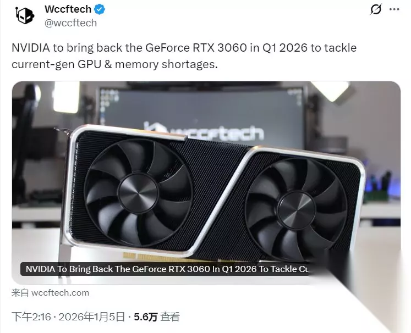
Task: Open the Wccftech profile avatar
Action: [x=25, y=15]
